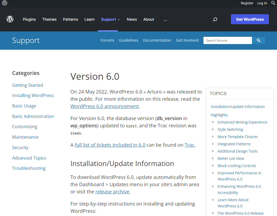Screen dimensions: 277x216
Task: Open the release archive link
Action: [x=112, y=192]
